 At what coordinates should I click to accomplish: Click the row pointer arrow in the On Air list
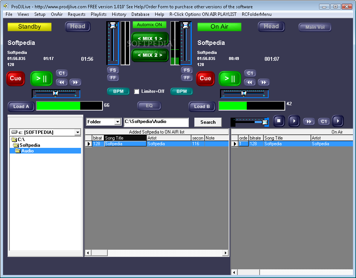pos(235,144)
